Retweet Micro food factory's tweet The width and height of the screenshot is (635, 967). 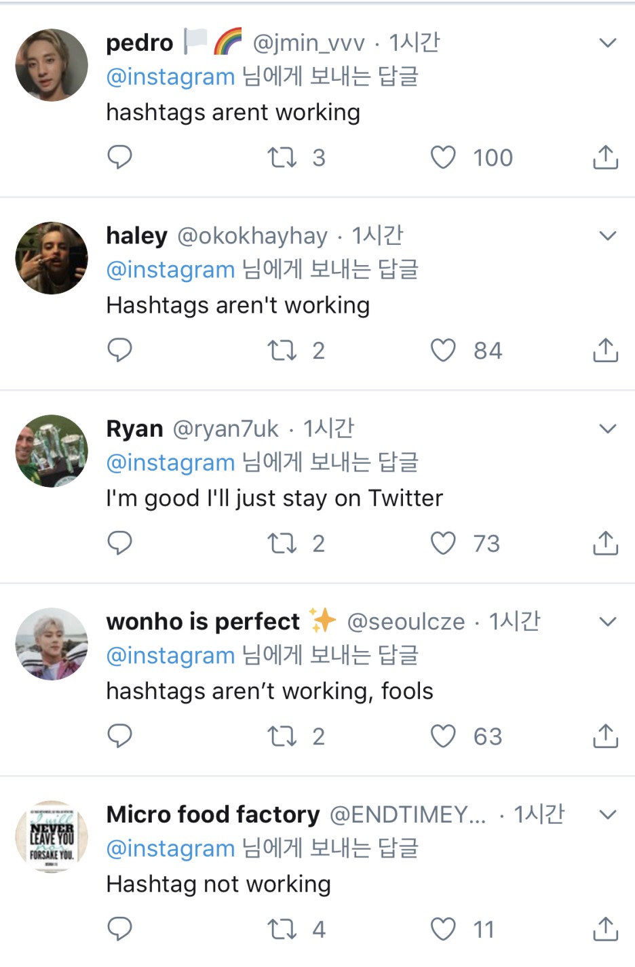(282, 929)
